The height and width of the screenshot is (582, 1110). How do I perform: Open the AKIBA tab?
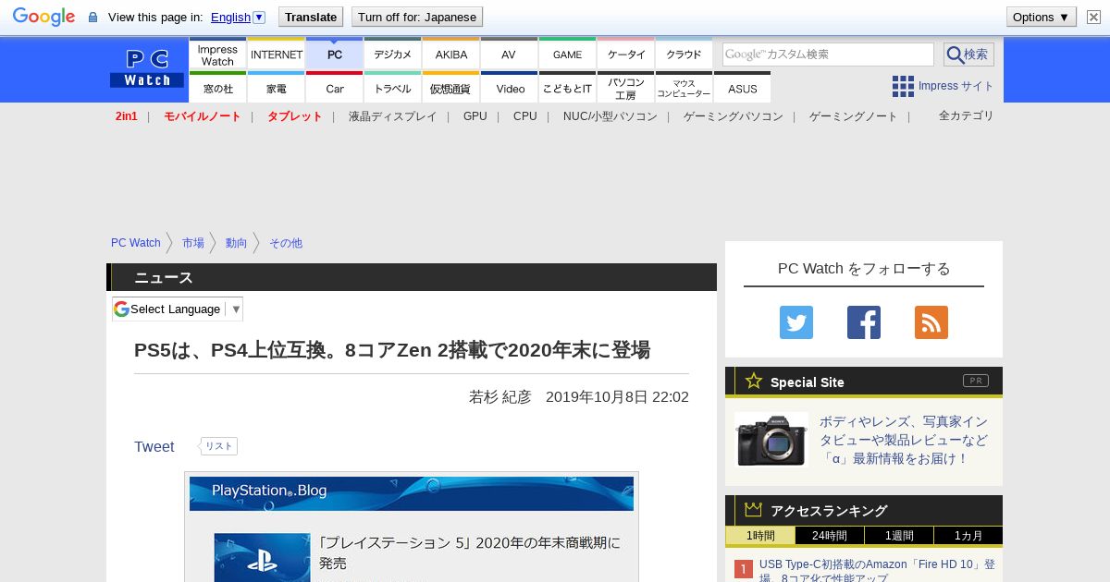(450, 55)
